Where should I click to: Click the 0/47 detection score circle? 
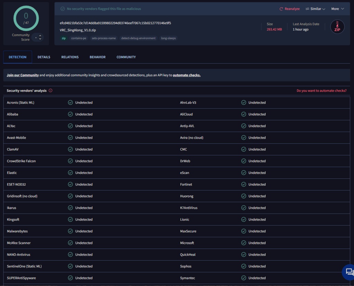tap(26, 18)
